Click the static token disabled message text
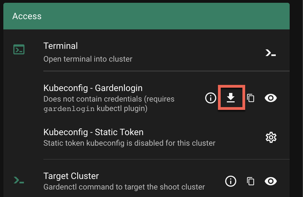Screen dimensions: 303x197 (129, 143)
